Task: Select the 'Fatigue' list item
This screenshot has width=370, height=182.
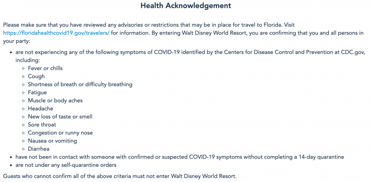Action: point(37,92)
